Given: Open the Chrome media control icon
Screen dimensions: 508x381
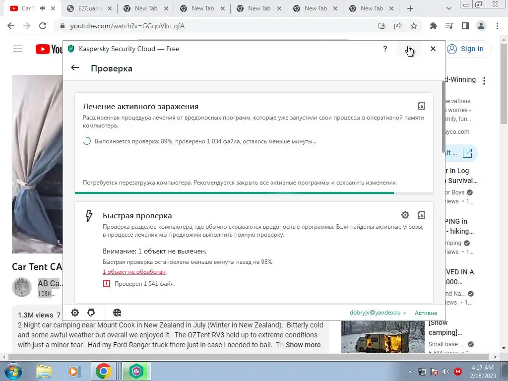Looking at the screenshot, I should coord(449,26).
